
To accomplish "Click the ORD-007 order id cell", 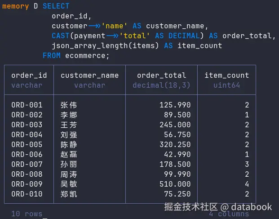I will click(x=27, y=164).
